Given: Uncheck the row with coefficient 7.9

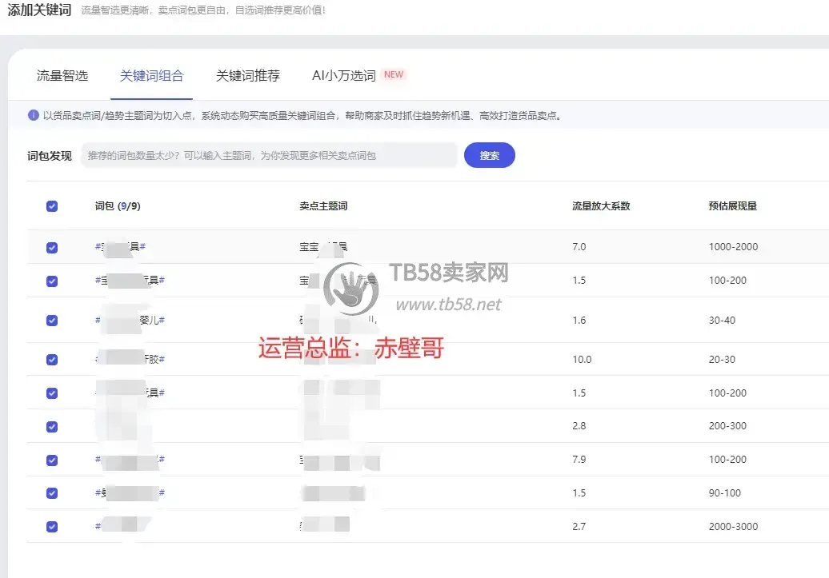Looking at the screenshot, I should click(52, 460).
